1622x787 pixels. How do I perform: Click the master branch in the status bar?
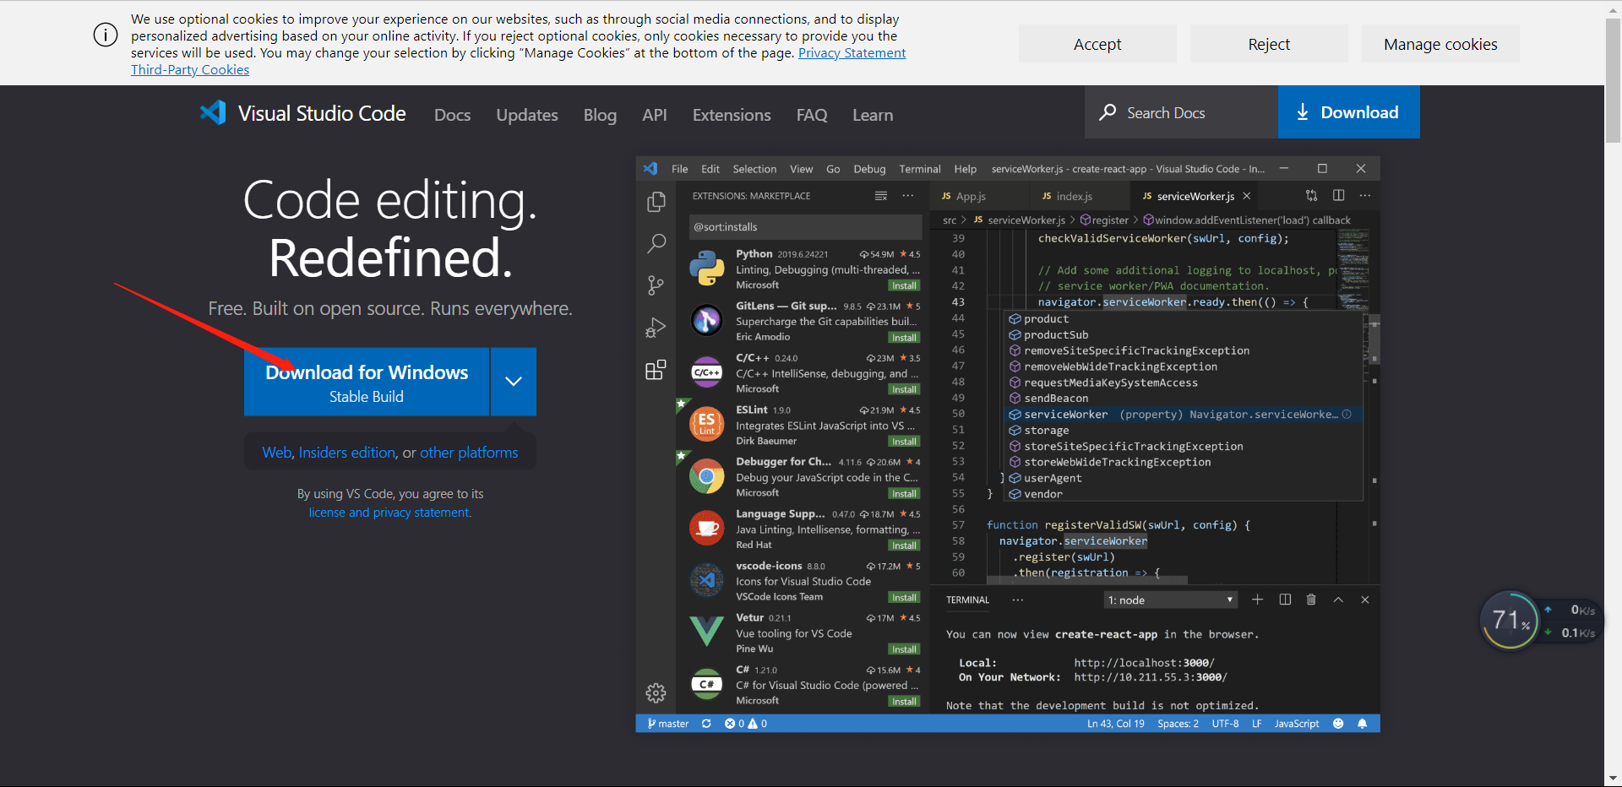pos(668,724)
